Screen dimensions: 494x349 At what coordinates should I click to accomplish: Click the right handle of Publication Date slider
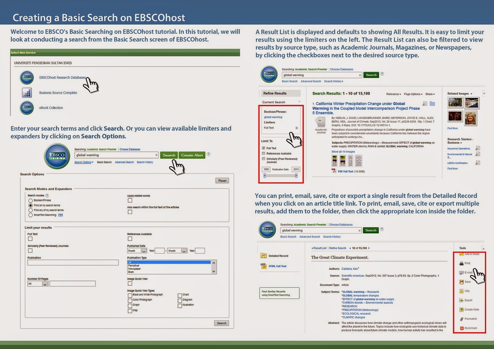(x=296, y=176)
